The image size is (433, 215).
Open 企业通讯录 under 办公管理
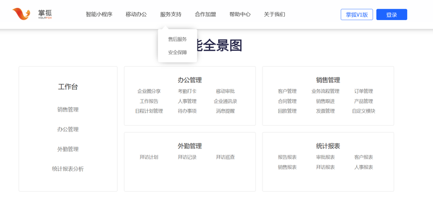click(x=225, y=101)
